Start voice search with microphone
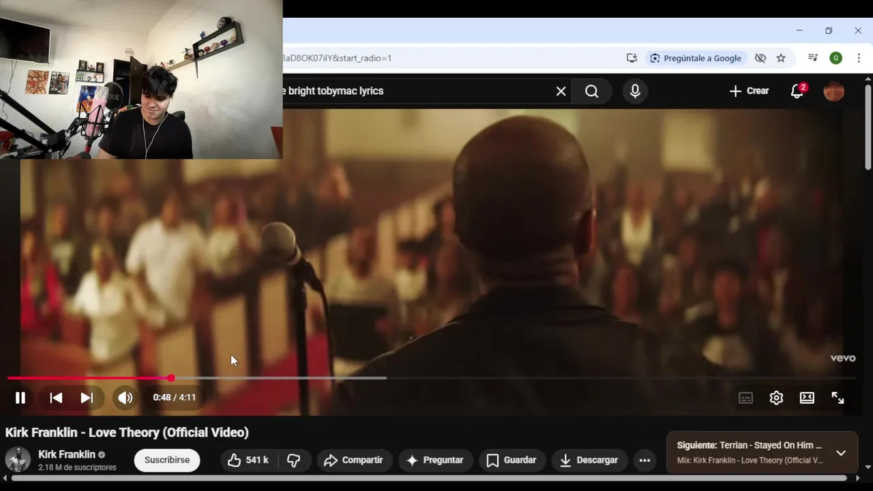873x491 pixels. (x=635, y=91)
